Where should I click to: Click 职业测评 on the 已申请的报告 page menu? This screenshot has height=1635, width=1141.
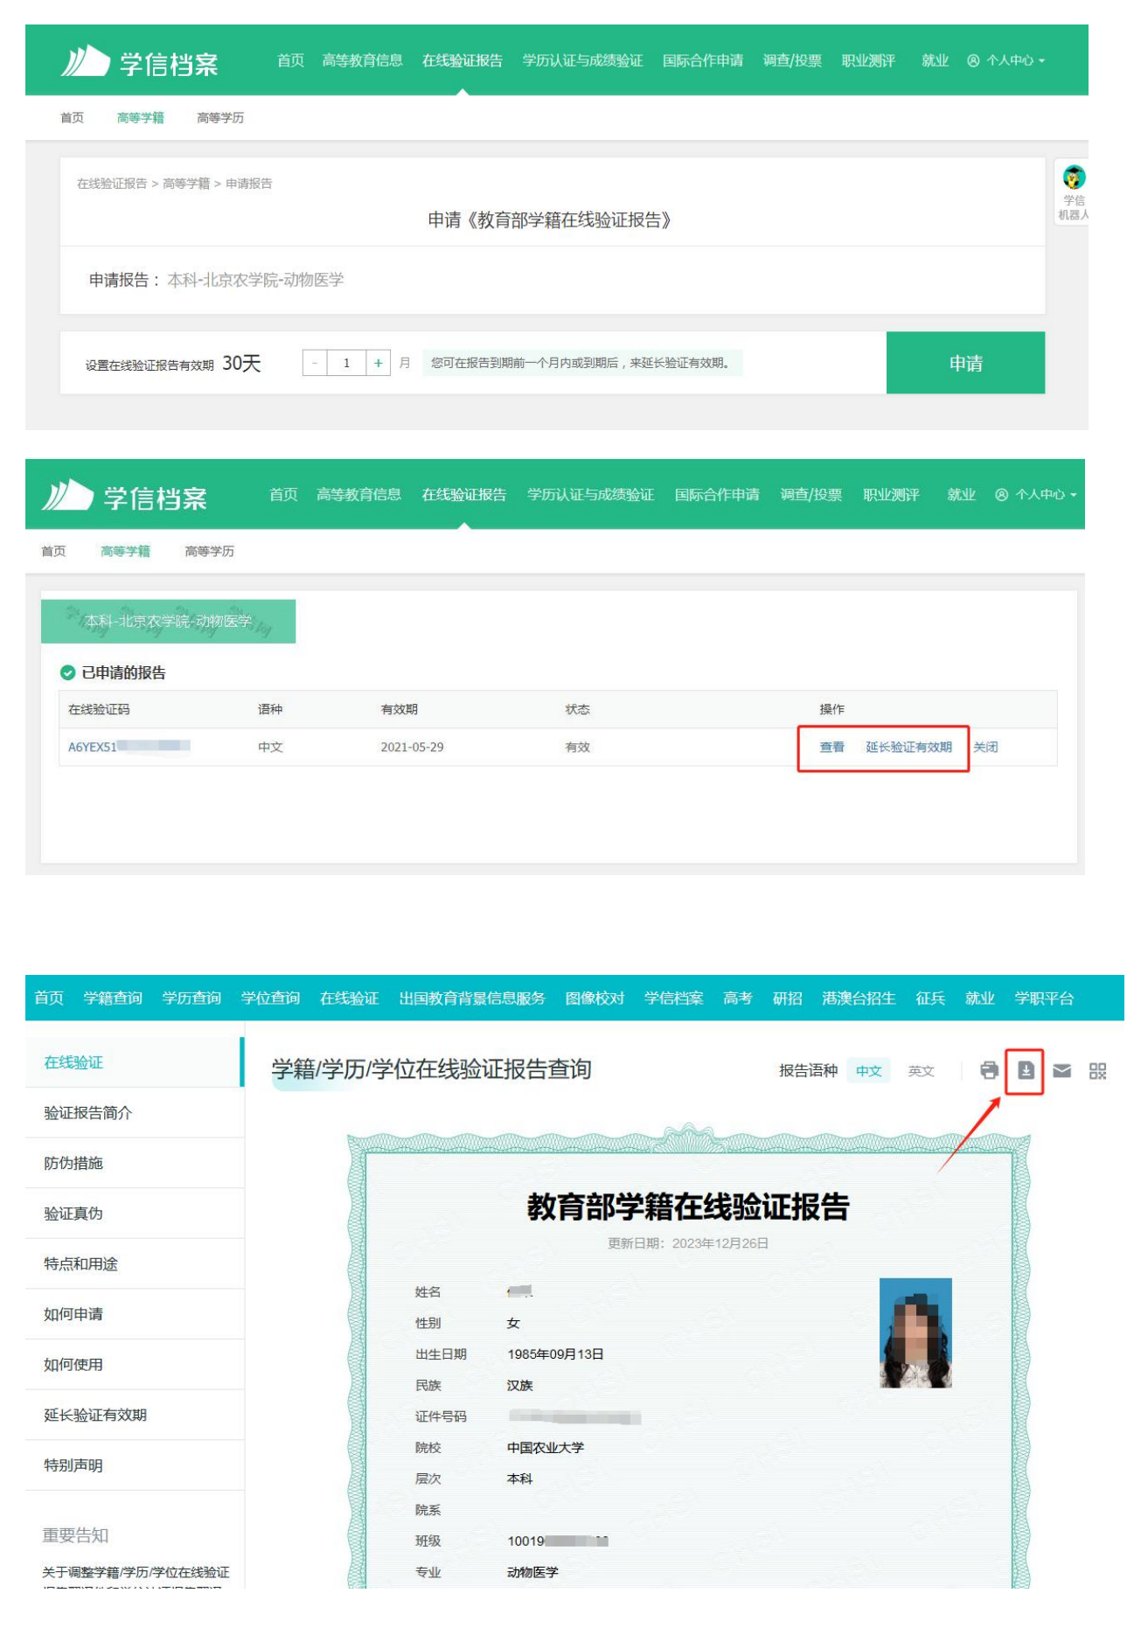click(x=891, y=495)
